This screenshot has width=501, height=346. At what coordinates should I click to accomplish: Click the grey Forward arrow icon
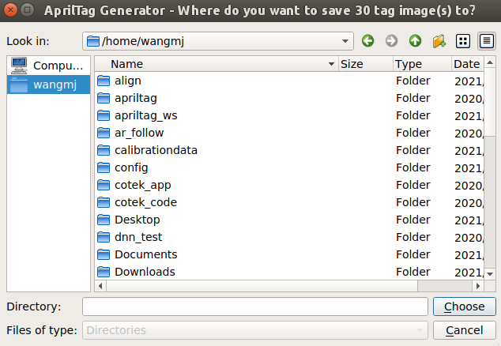coord(391,41)
